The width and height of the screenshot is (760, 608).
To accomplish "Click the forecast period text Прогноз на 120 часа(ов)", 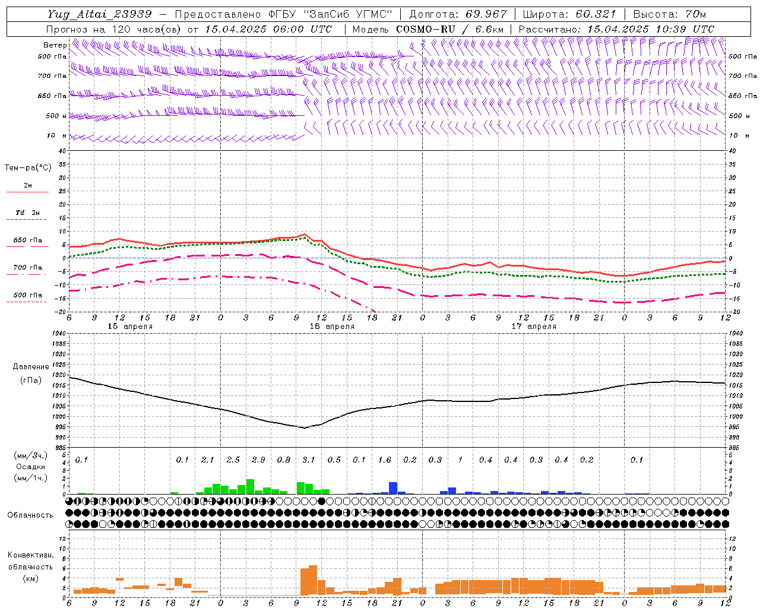I will click(114, 29).
